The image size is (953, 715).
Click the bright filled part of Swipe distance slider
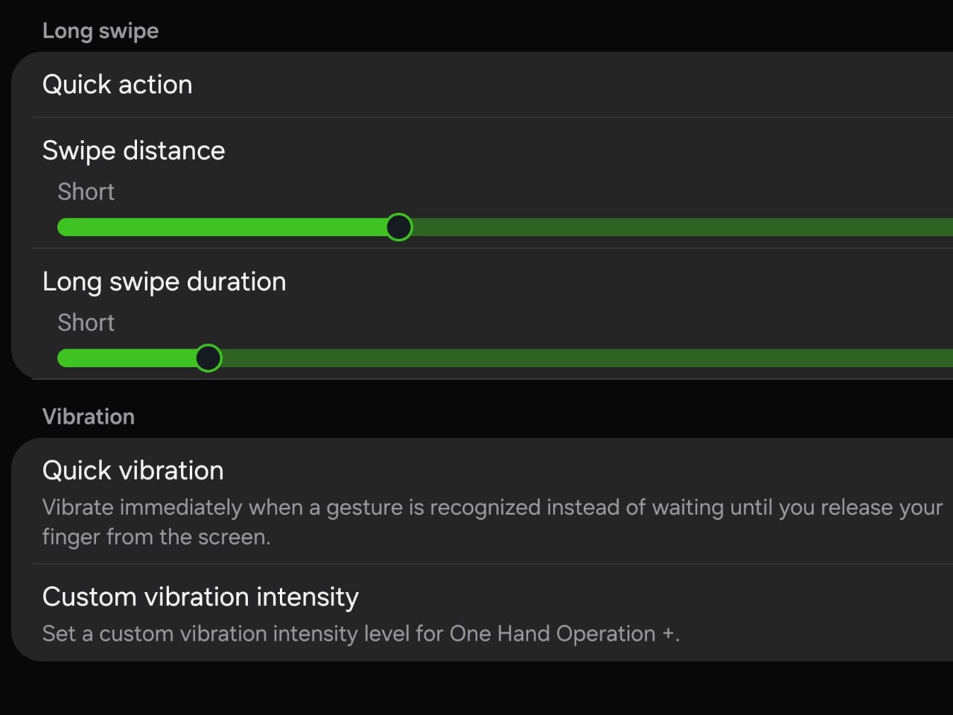223,227
